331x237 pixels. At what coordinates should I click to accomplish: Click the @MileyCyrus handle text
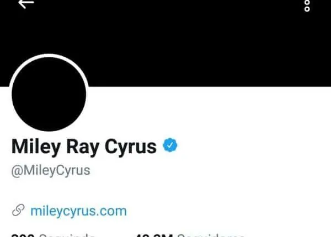(51, 170)
